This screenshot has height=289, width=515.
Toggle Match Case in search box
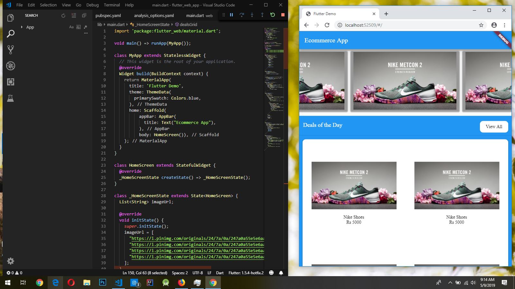coord(71,27)
